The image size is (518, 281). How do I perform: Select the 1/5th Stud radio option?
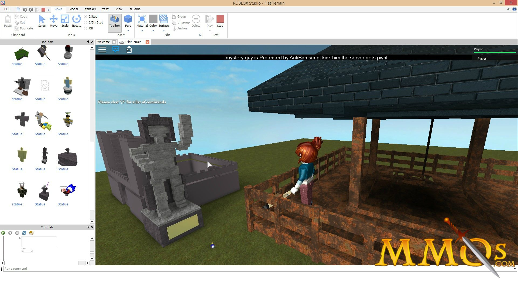[x=86, y=22]
